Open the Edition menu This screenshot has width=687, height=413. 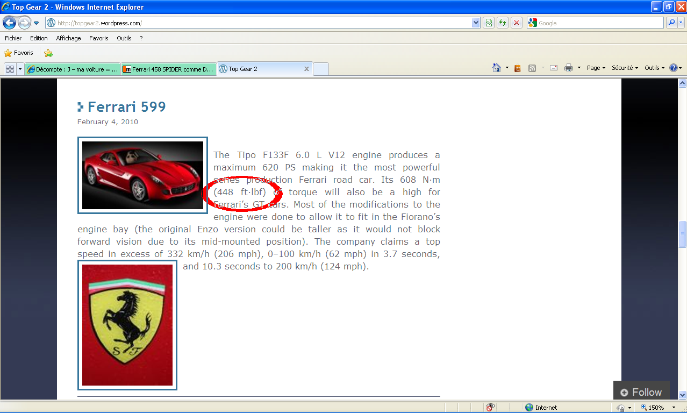coord(39,38)
